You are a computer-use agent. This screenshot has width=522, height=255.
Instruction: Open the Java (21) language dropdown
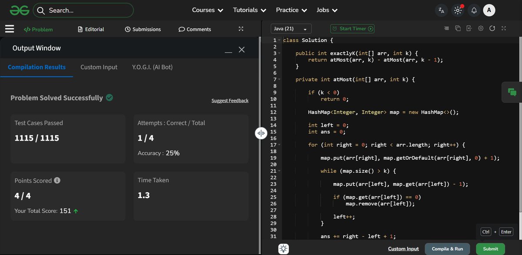[291, 29]
